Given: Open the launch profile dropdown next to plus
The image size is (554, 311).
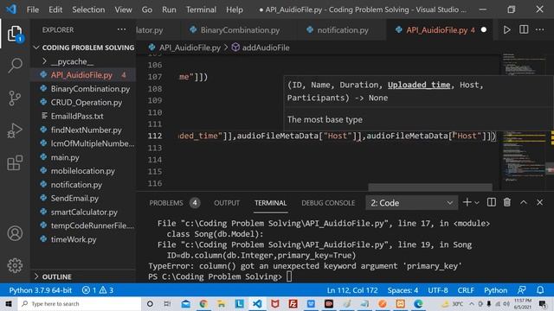Looking at the screenshot, I should (x=477, y=203).
